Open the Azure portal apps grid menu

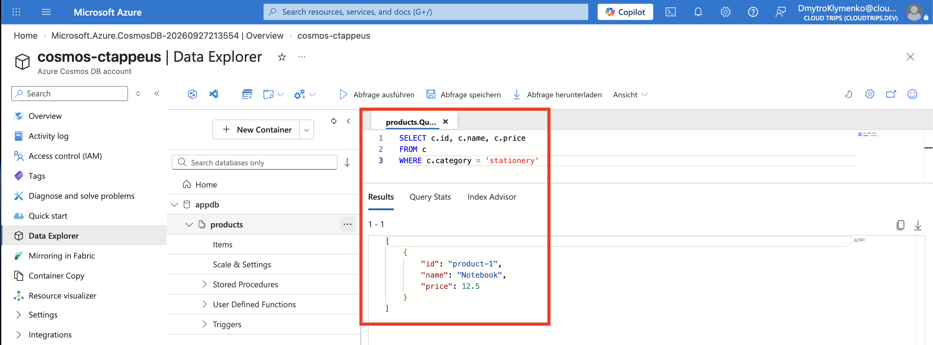pos(16,12)
